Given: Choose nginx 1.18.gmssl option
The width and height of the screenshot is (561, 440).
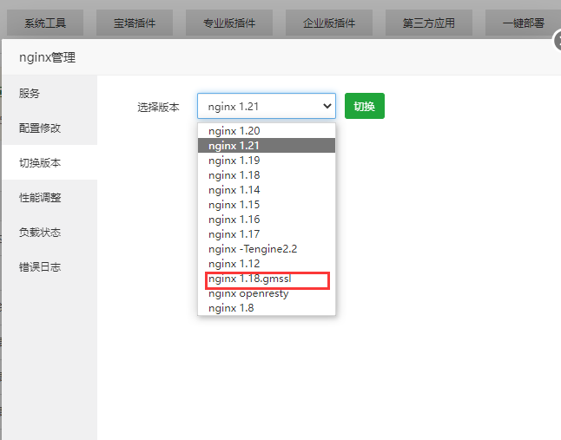Looking at the screenshot, I should (x=267, y=279).
